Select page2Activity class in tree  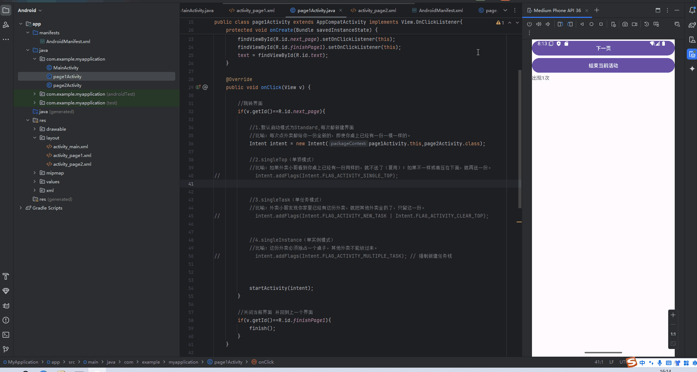(x=68, y=85)
